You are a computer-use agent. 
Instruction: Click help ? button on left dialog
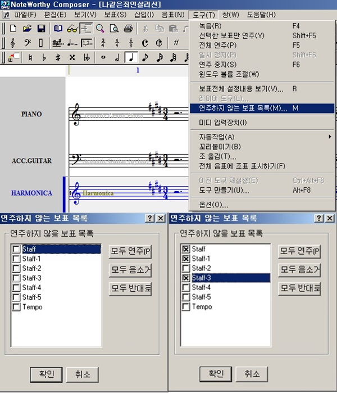150,218
